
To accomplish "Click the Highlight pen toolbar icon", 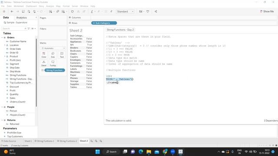I will pos(92,12).
